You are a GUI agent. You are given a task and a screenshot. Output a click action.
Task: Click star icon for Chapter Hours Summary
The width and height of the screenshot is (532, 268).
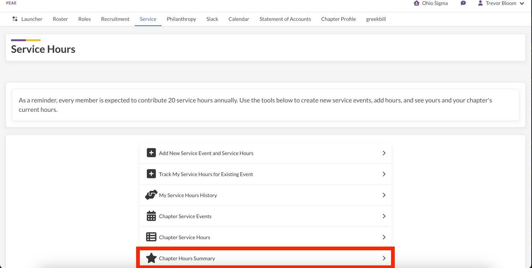(x=151, y=258)
